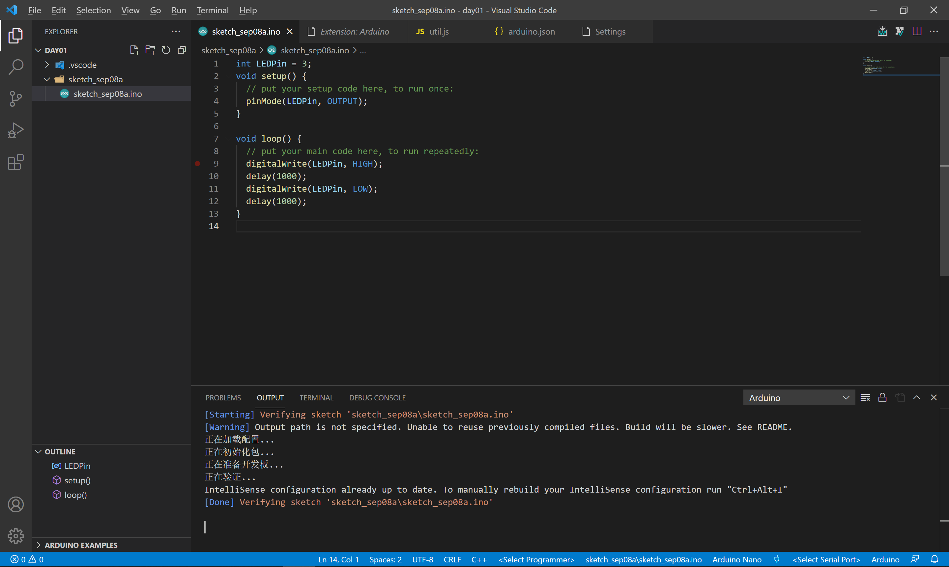Click Spaces: 2 indentation setting
Image resolution: width=949 pixels, height=567 pixels.
click(x=386, y=559)
